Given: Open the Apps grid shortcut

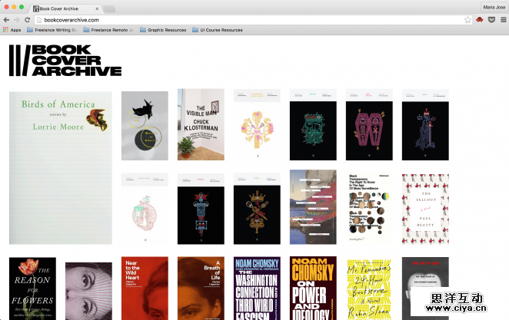Looking at the screenshot, I should click(x=12, y=30).
